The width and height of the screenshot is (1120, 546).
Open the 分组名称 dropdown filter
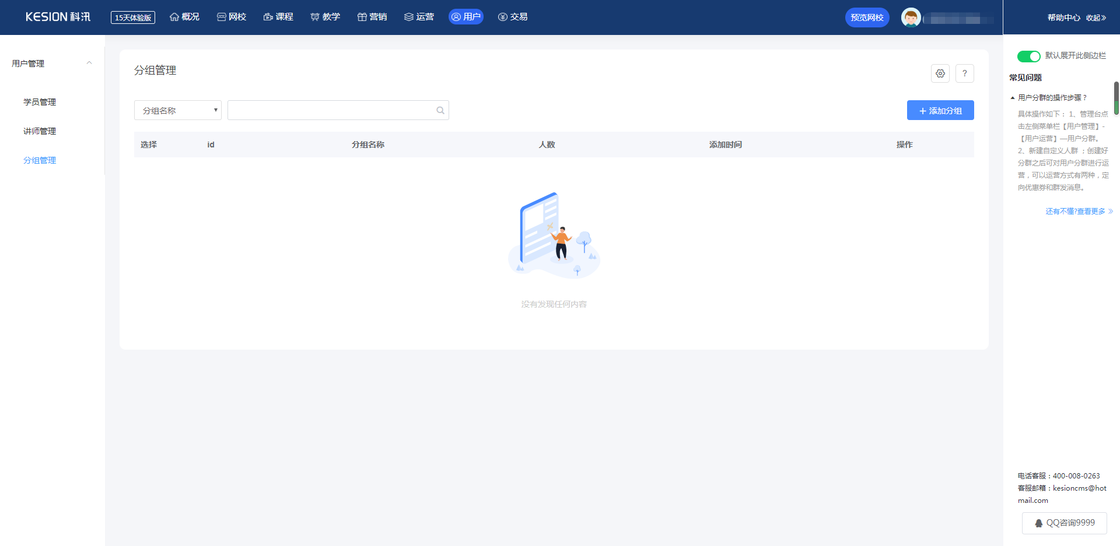click(x=178, y=111)
